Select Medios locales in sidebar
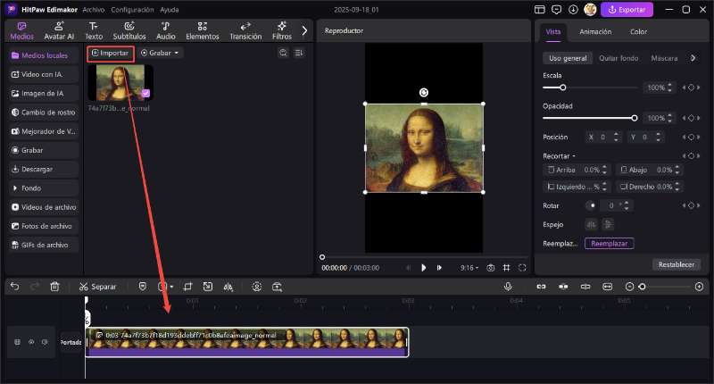The height and width of the screenshot is (384, 714). point(44,55)
